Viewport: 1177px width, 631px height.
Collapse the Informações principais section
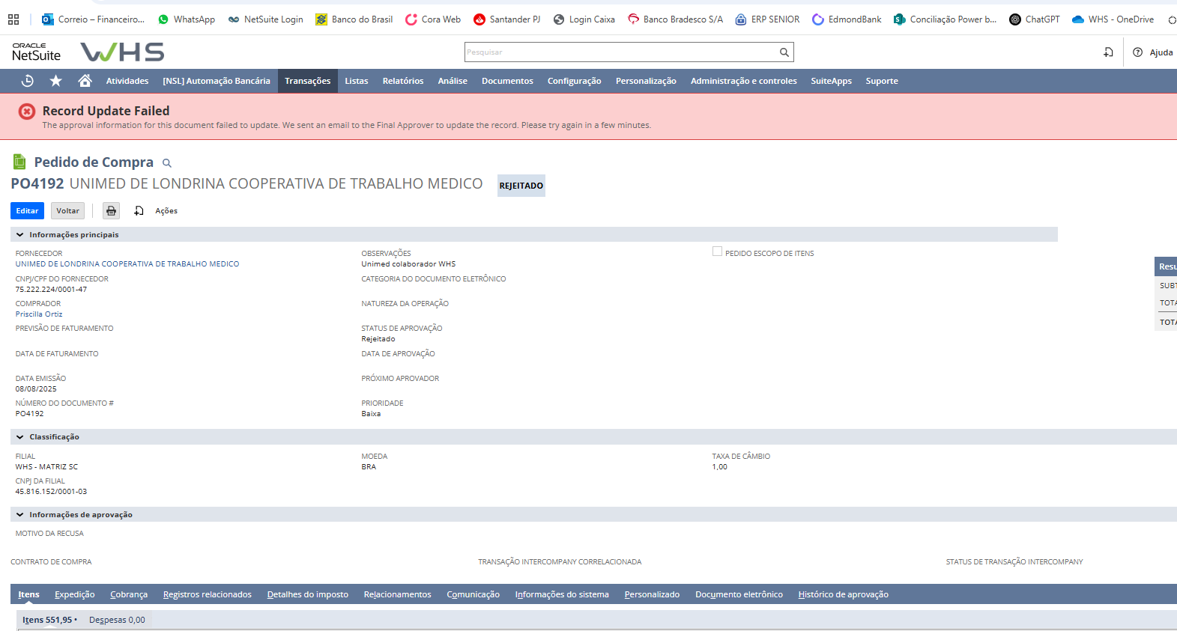coord(19,235)
